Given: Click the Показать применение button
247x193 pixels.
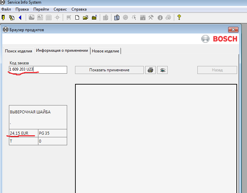Looking at the screenshot, I should tap(109, 70).
